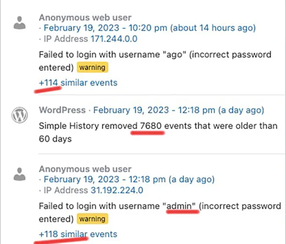Click the warning badge on the "admin" login event
286x244 pixels.
click(92, 219)
